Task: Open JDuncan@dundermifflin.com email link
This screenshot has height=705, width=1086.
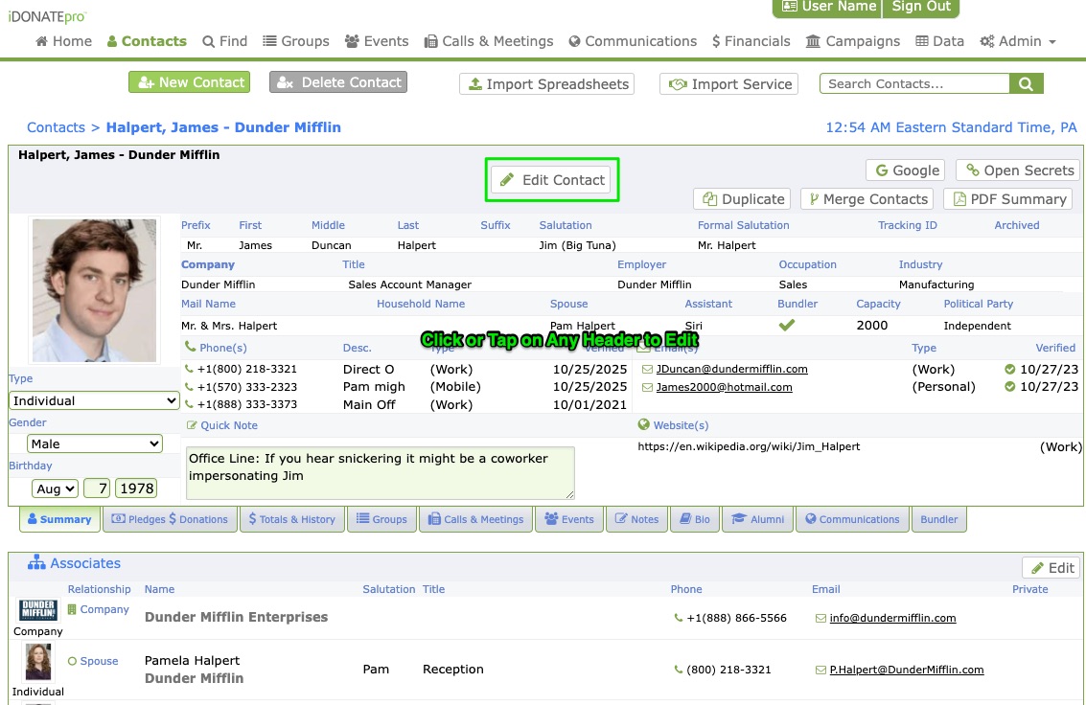Action: tap(731, 370)
